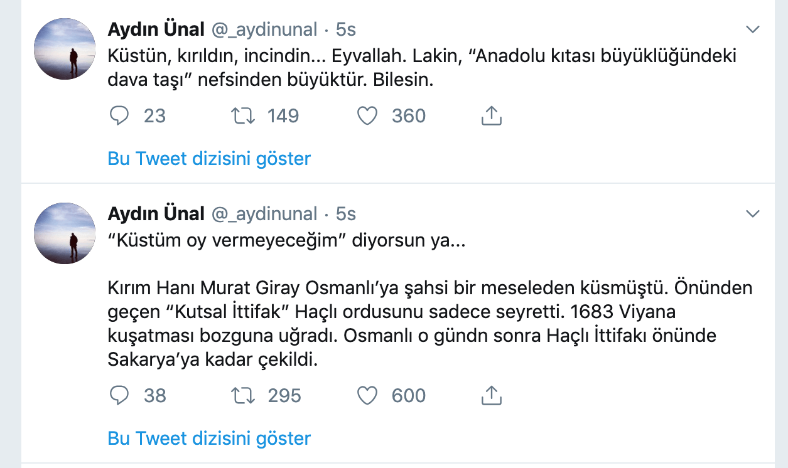The width and height of the screenshot is (788, 468).
Task: Show thread link under first tweet
Action: click(209, 159)
